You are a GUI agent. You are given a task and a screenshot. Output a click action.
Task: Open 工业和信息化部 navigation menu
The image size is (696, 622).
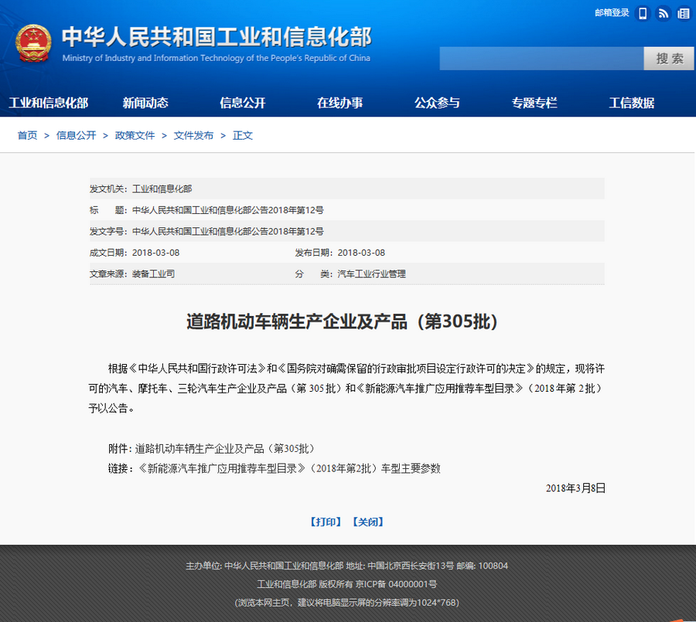pyautogui.click(x=49, y=103)
